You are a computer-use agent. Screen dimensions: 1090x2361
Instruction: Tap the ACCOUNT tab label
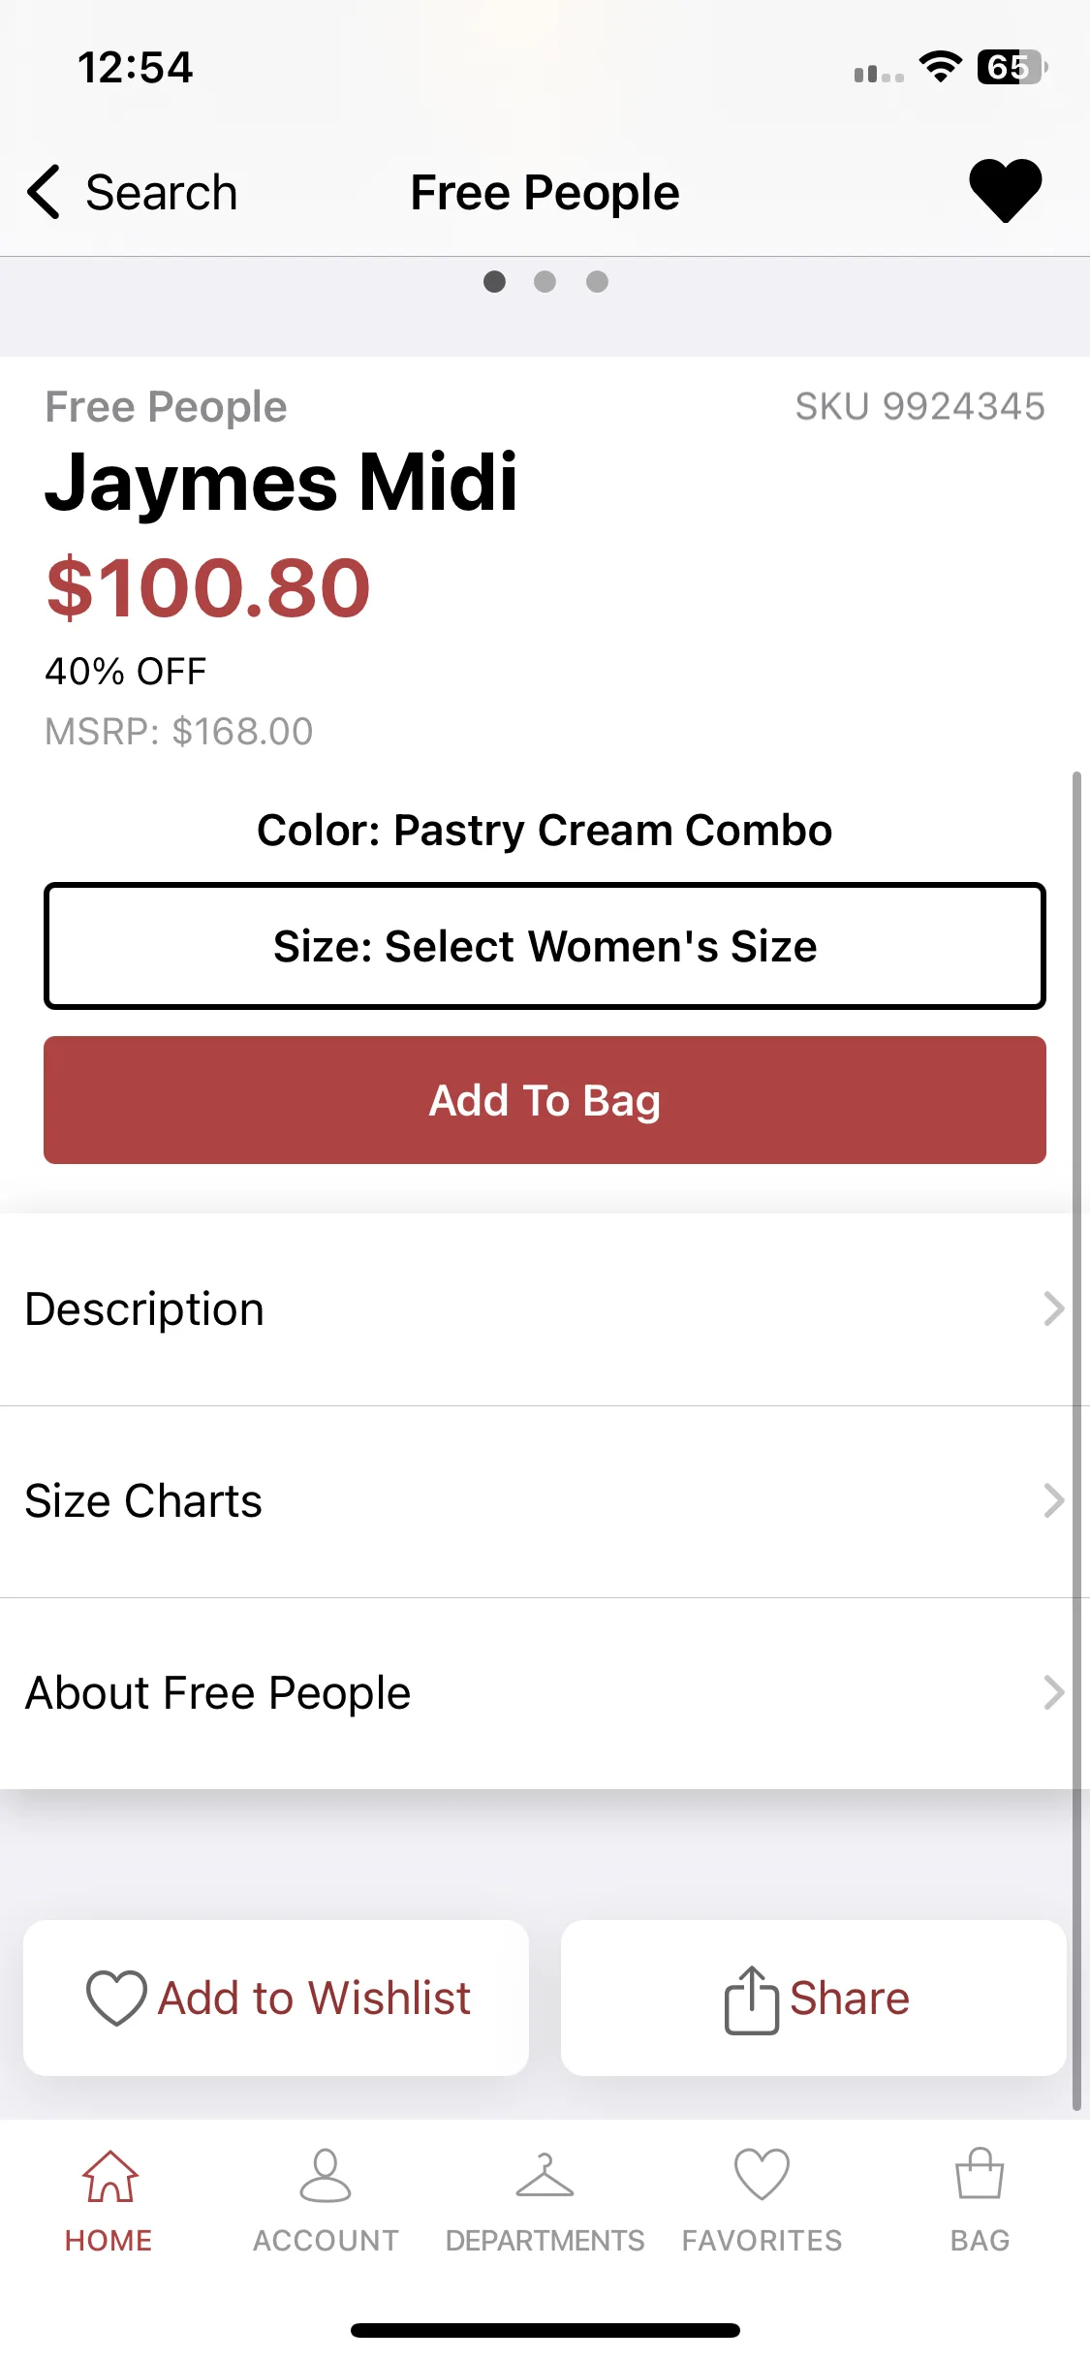(326, 2241)
